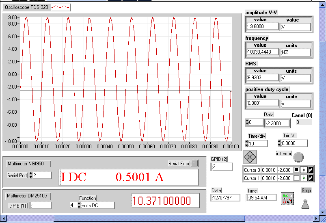
Task: Click the 'Oscilloscope TDS 320' plot legend label
Action: (x=27, y=7)
